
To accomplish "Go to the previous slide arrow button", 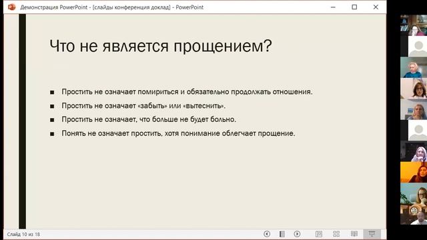I will [x=267, y=234].
